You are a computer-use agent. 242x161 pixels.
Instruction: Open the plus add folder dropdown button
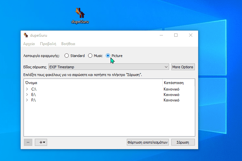(41, 142)
